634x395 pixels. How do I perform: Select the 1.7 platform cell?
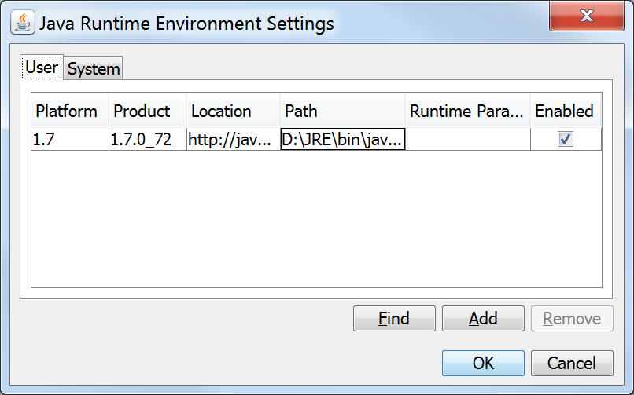click(69, 140)
